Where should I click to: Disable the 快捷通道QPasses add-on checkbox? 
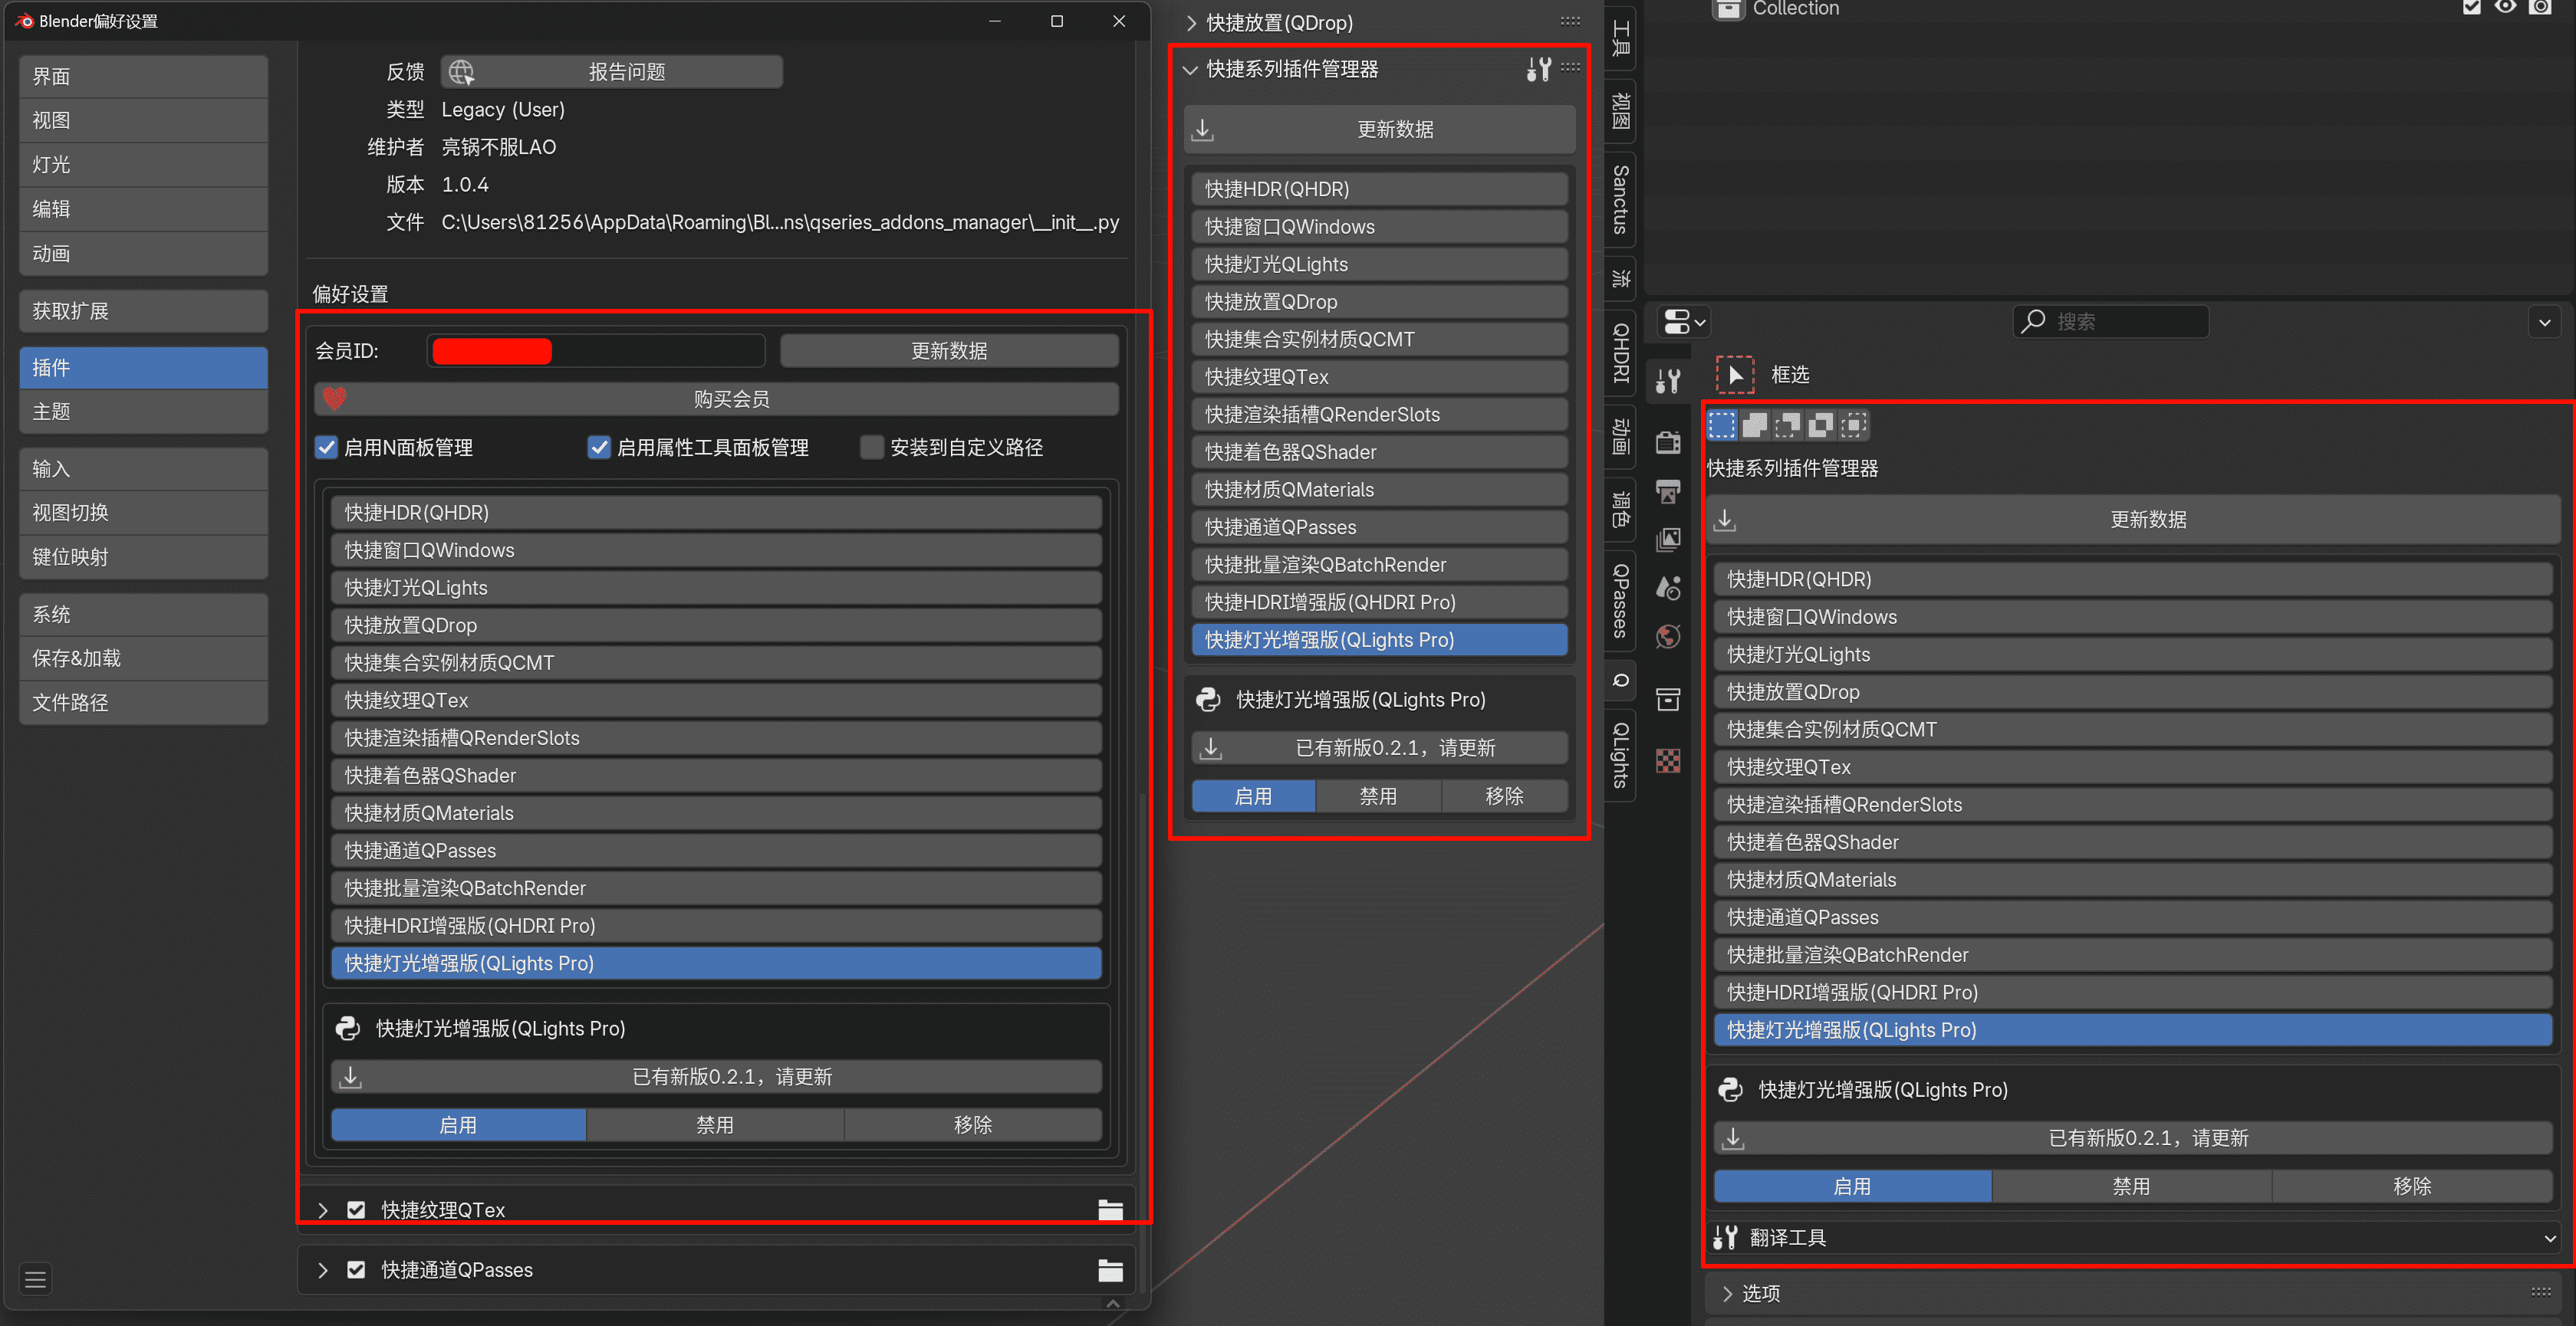356,1270
